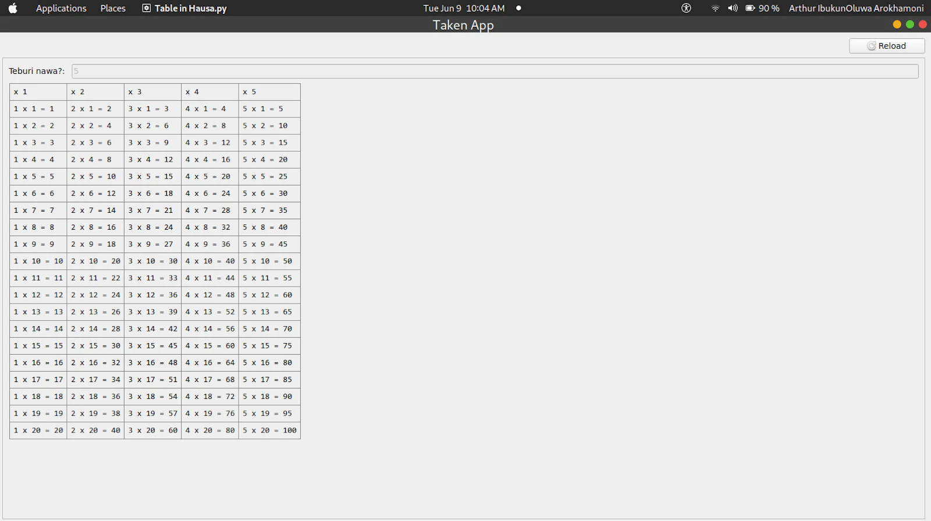
Task: Click the Taken App window title
Action: pyautogui.click(x=463, y=25)
